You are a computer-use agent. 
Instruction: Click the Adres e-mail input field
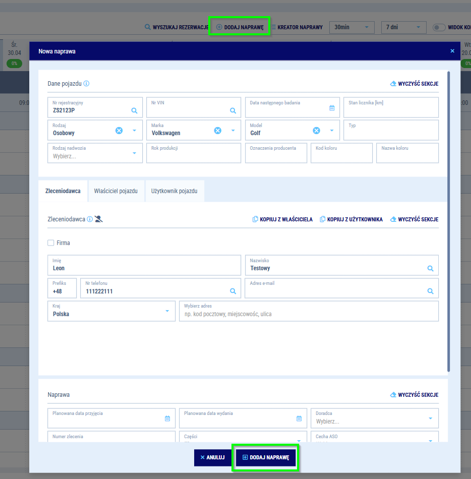335,291
